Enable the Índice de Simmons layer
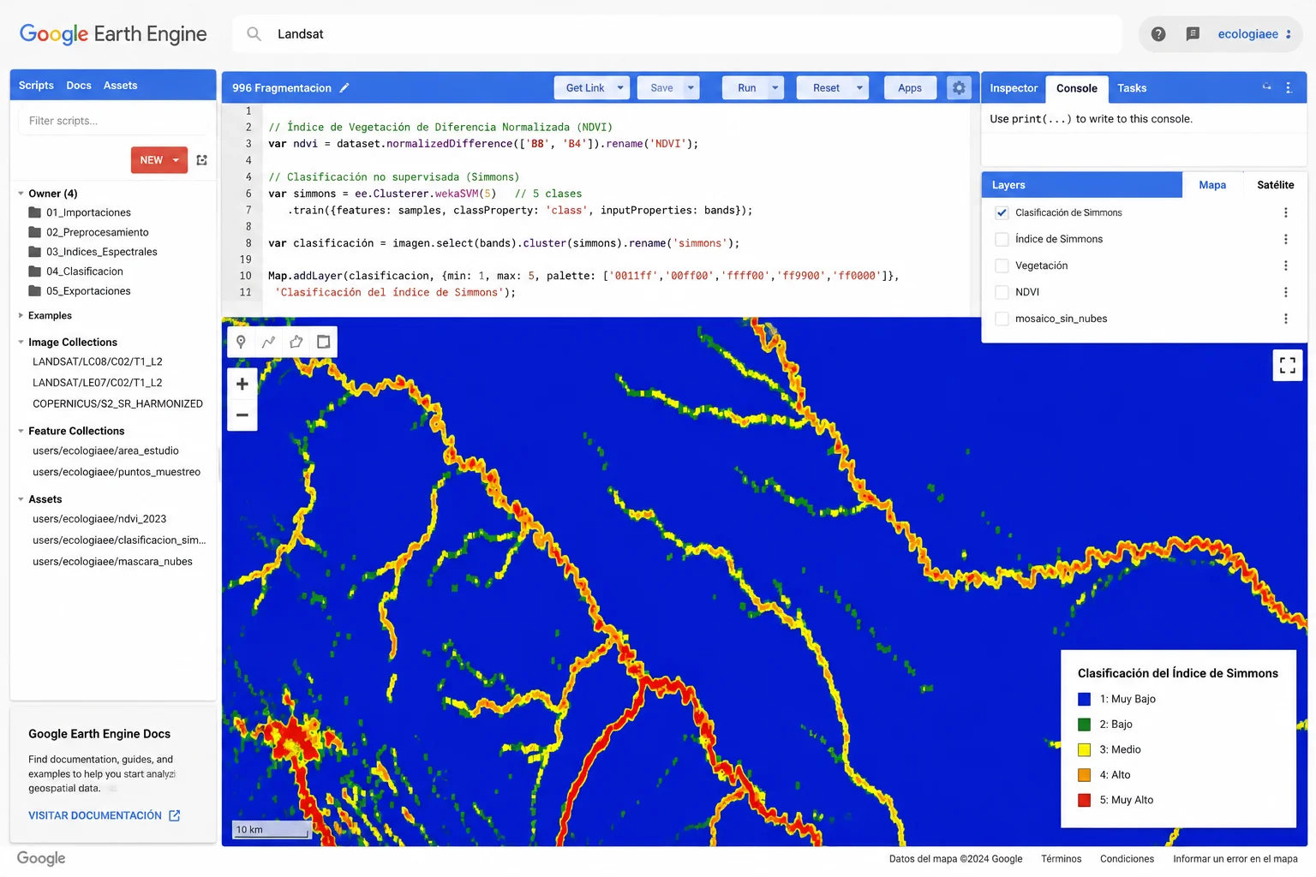This screenshot has height=877, width=1316. [1002, 239]
